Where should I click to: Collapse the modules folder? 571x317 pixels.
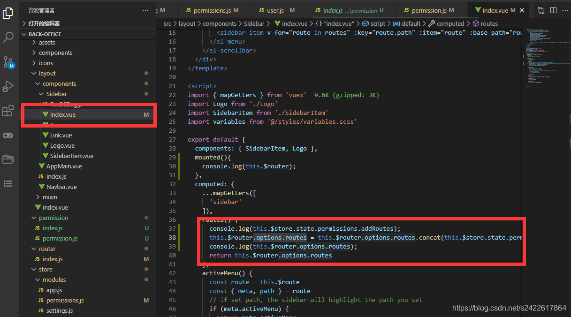(38, 279)
